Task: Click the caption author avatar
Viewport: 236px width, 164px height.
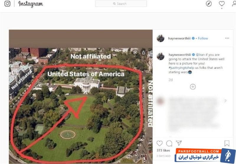Action: coord(160,56)
